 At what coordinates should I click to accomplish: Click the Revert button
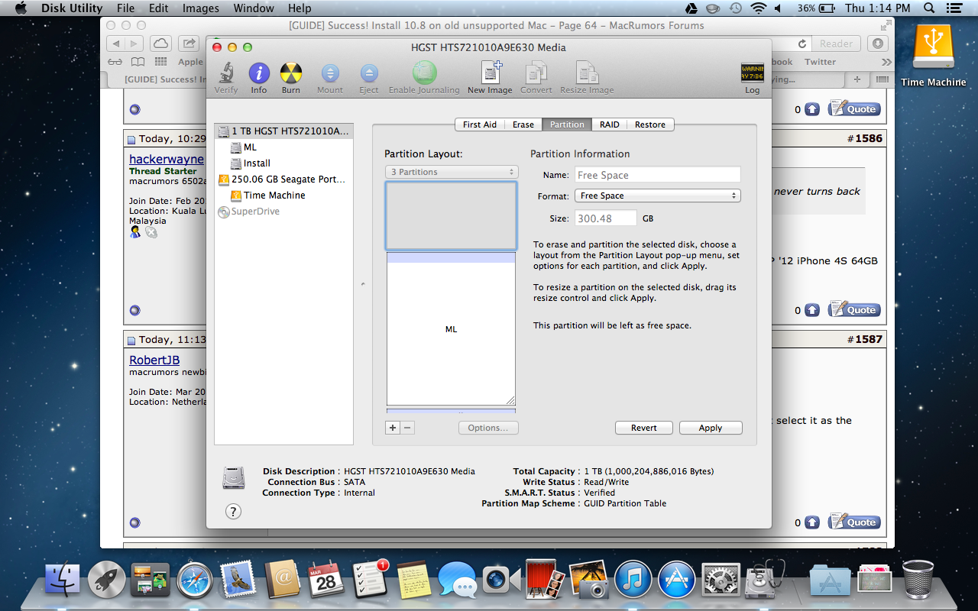(644, 428)
